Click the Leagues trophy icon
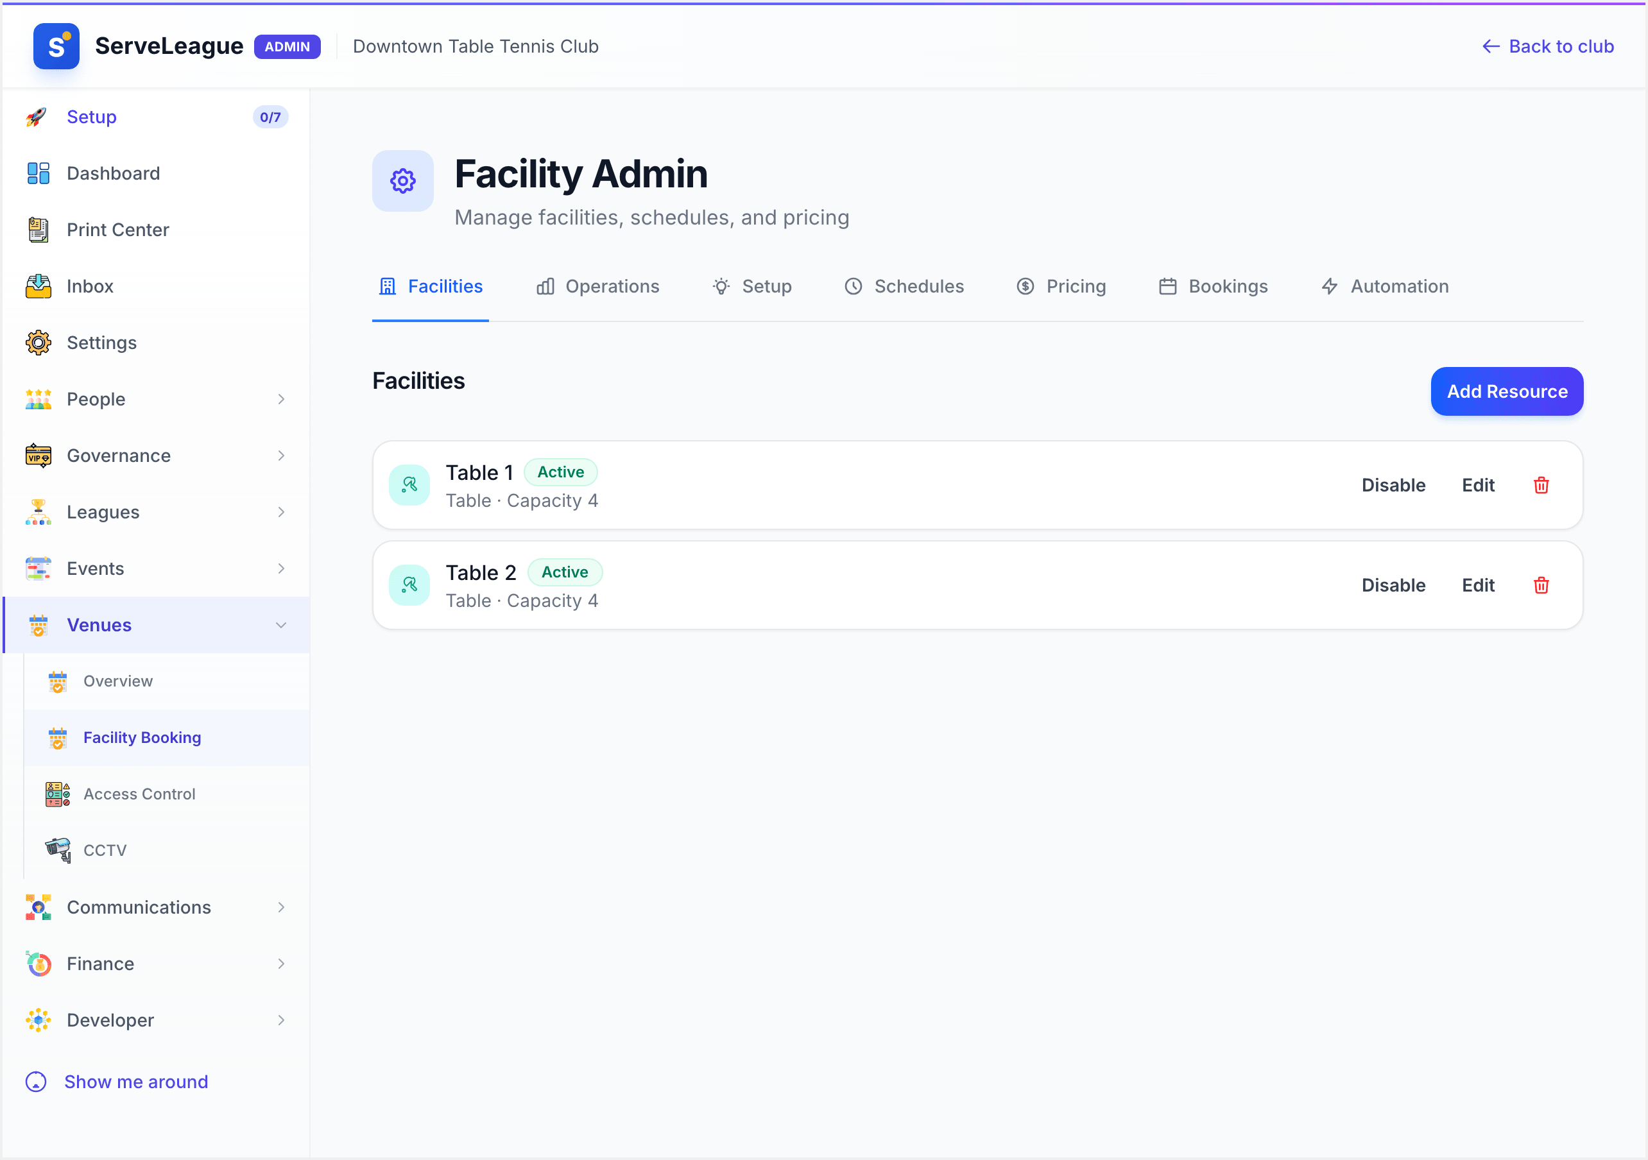This screenshot has height=1160, width=1648. coord(38,513)
